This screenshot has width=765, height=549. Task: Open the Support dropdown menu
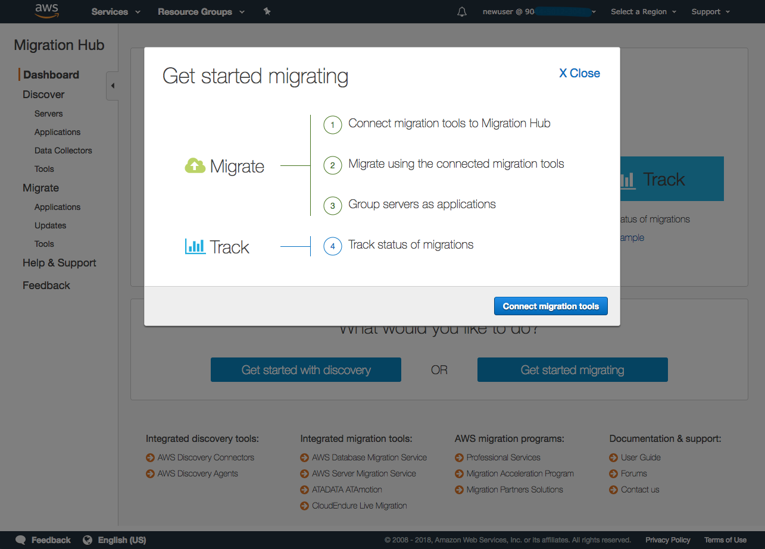tap(710, 12)
